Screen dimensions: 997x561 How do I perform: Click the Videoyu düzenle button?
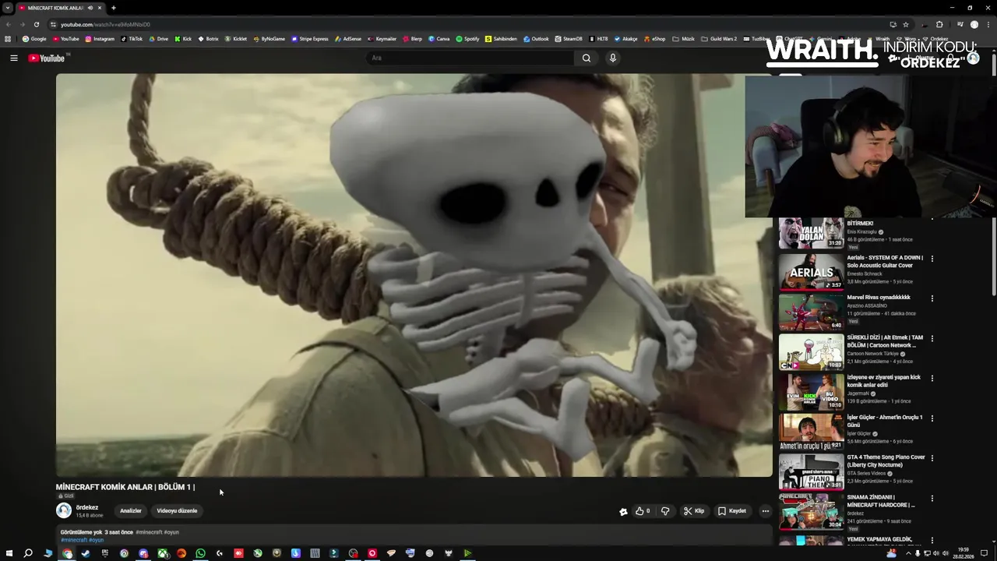click(x=177, y=510)
